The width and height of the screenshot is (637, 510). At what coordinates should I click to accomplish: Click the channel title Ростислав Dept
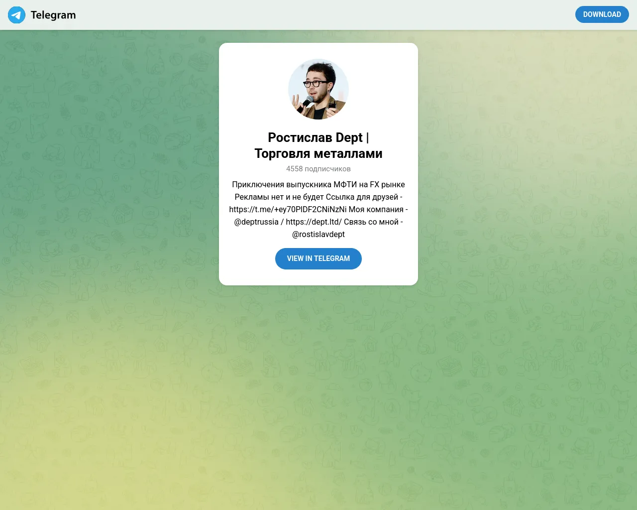318,145
